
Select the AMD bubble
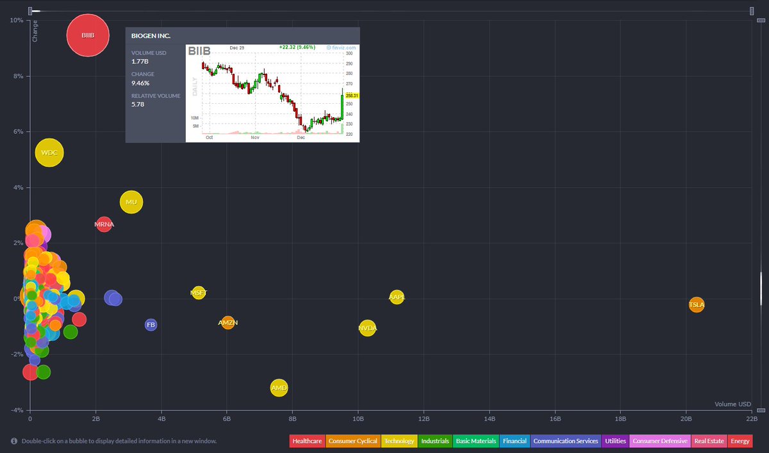279,388
